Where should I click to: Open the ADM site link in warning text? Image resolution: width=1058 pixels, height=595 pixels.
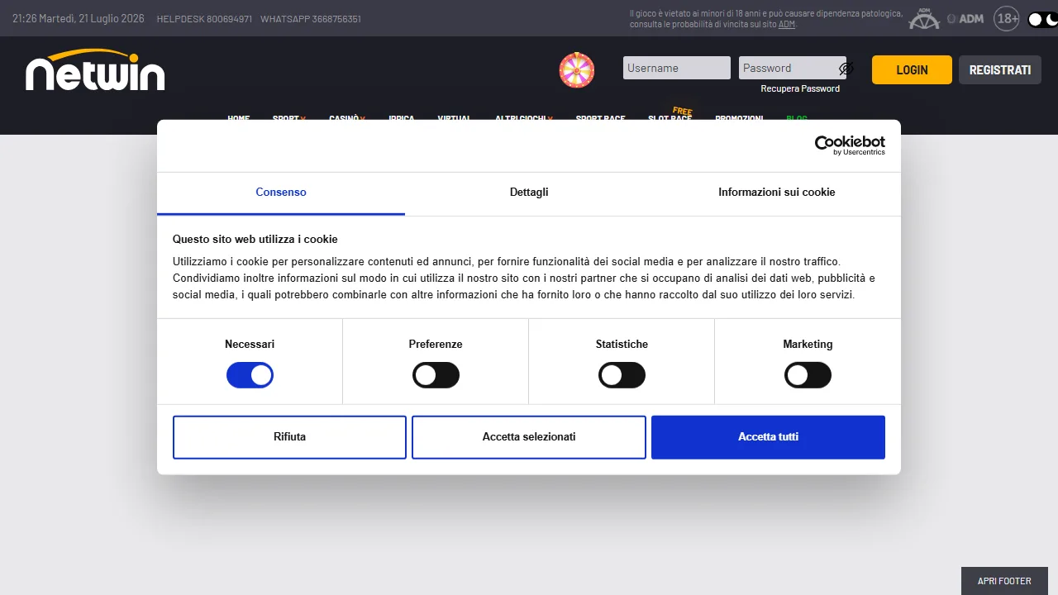pyautogui.click(x=787, y=25)
